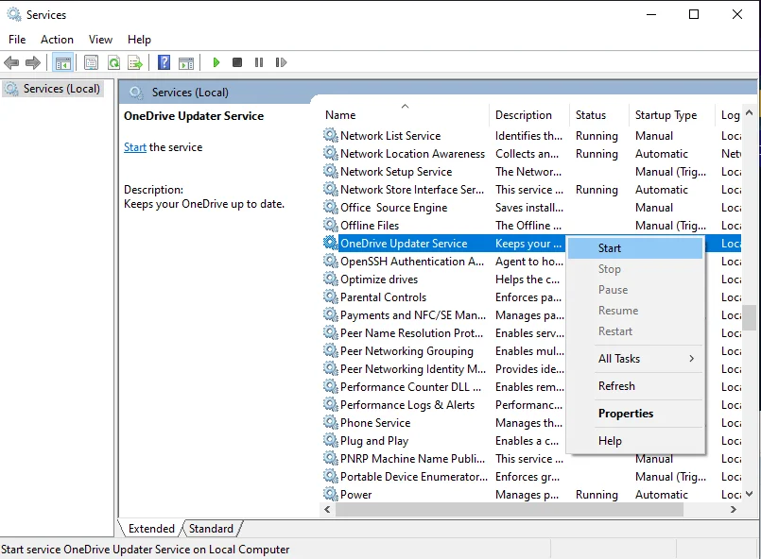Open the View menu
This screenshot has width=761, height=559.
[100, 40]
